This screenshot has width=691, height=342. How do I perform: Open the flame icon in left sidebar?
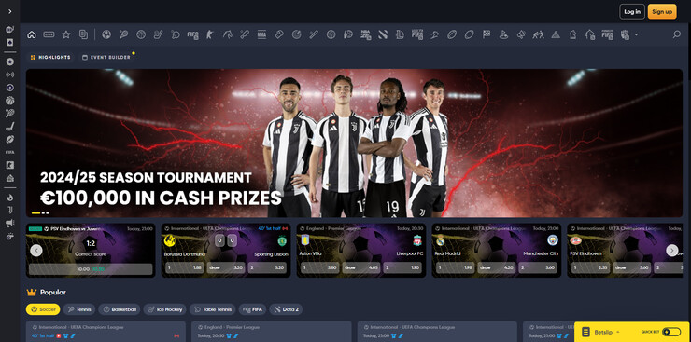click(x=9, y=198)
